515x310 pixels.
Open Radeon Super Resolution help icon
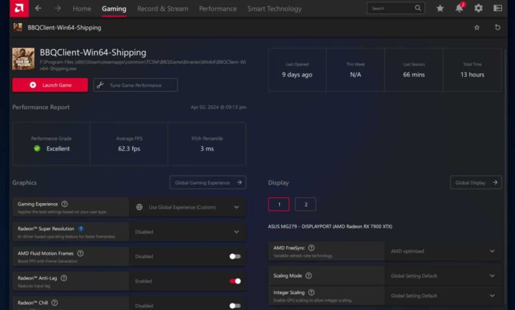pos(81,229)
